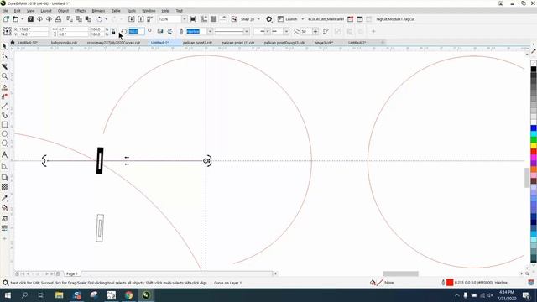Viewport: 537px width, 302px height.
Task: Click the Launch button
Action: pyautogui.click(x=291, y=19)
